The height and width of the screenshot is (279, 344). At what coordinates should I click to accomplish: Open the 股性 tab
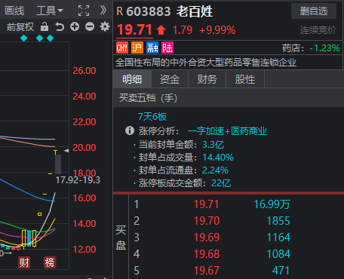pyautogui.click(x=245, y=79)
